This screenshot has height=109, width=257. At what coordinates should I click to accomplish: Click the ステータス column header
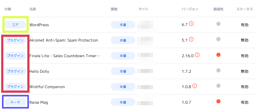(x=244, y=9)
